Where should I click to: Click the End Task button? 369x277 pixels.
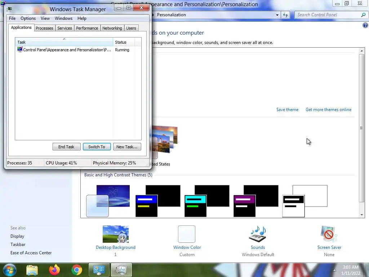(x=66, y=147)
